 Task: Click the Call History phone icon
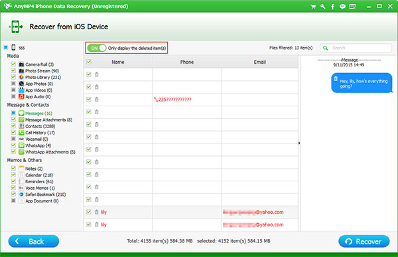(x=21, y=132)
